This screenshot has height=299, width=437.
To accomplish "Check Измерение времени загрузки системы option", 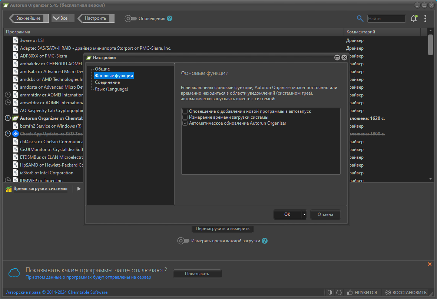I will [185, 117].
